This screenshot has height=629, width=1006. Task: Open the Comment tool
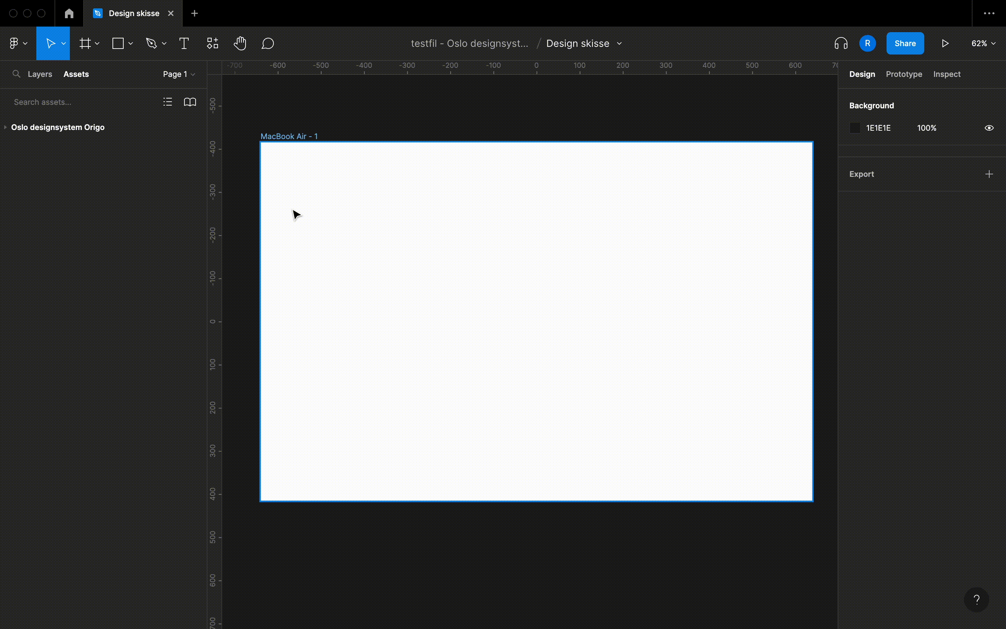[x=268, y=43]
